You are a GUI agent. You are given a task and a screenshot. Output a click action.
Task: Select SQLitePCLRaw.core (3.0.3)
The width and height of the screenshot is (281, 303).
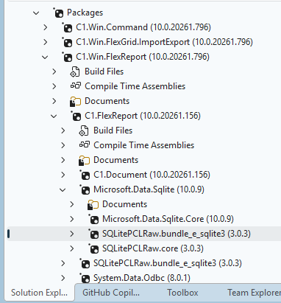point(153,248)
